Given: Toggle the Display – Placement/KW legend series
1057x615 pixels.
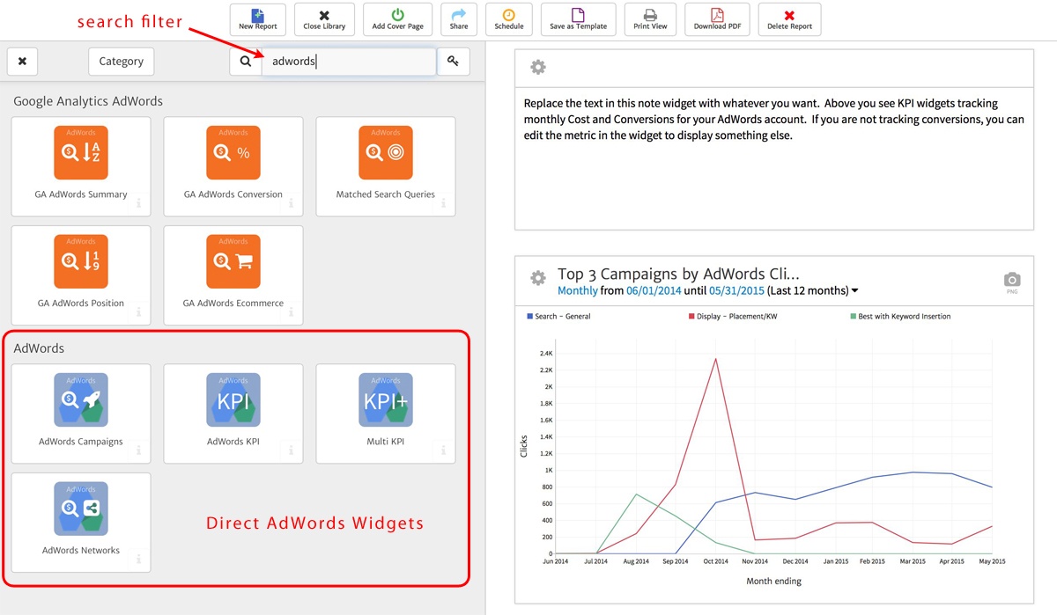Looking at the screenshot, I should point(732,316).
